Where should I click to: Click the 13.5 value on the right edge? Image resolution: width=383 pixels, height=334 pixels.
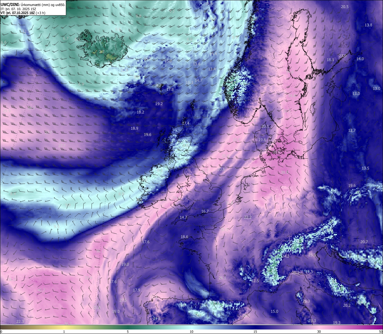365,168
